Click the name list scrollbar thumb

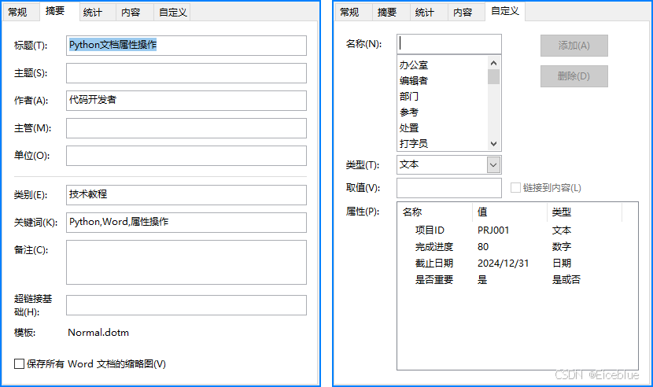(493, 76)
